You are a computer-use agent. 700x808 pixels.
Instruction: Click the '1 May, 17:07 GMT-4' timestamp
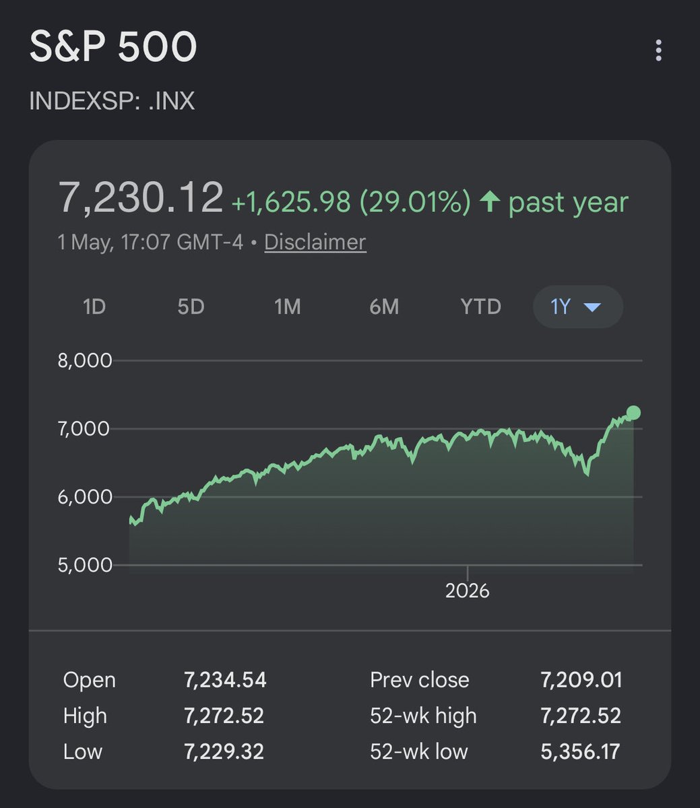click(150, 242)
